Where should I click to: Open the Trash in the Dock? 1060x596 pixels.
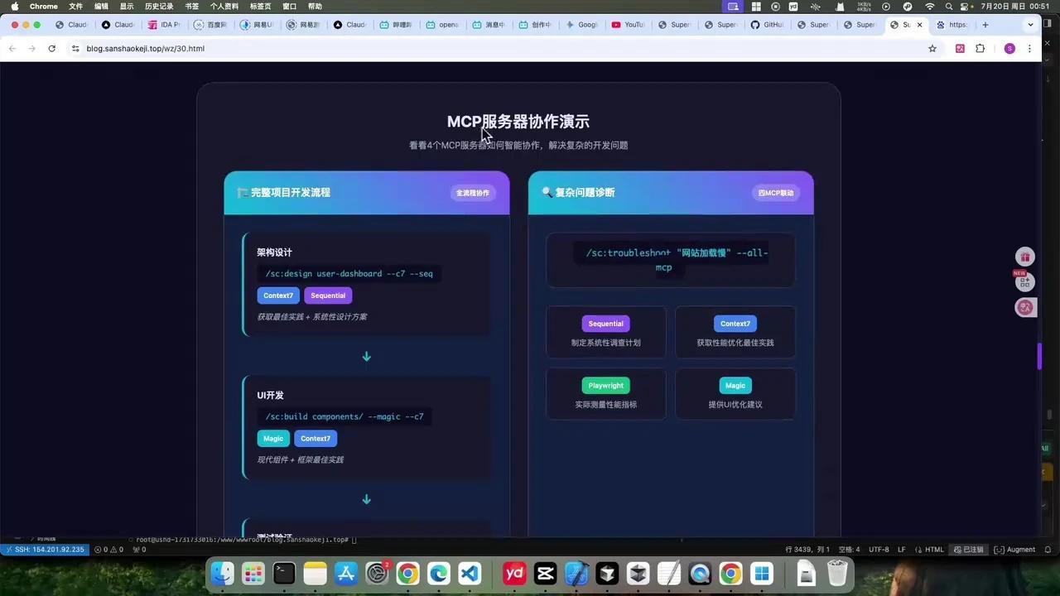pos(837,573)
